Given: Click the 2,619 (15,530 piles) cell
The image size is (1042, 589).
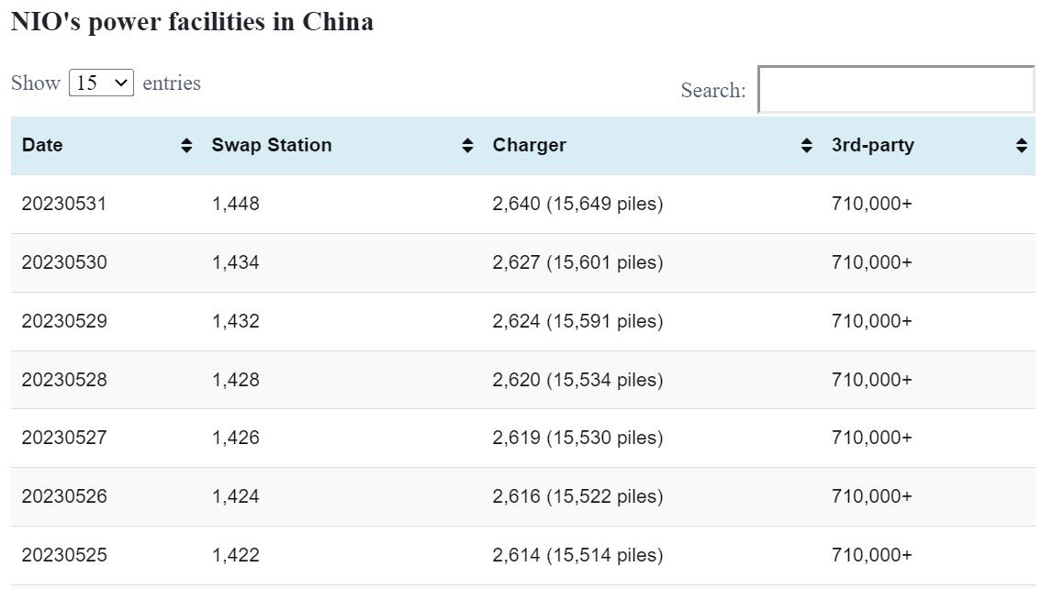Looking at the screenshot, I should click(x=577, y=438).
